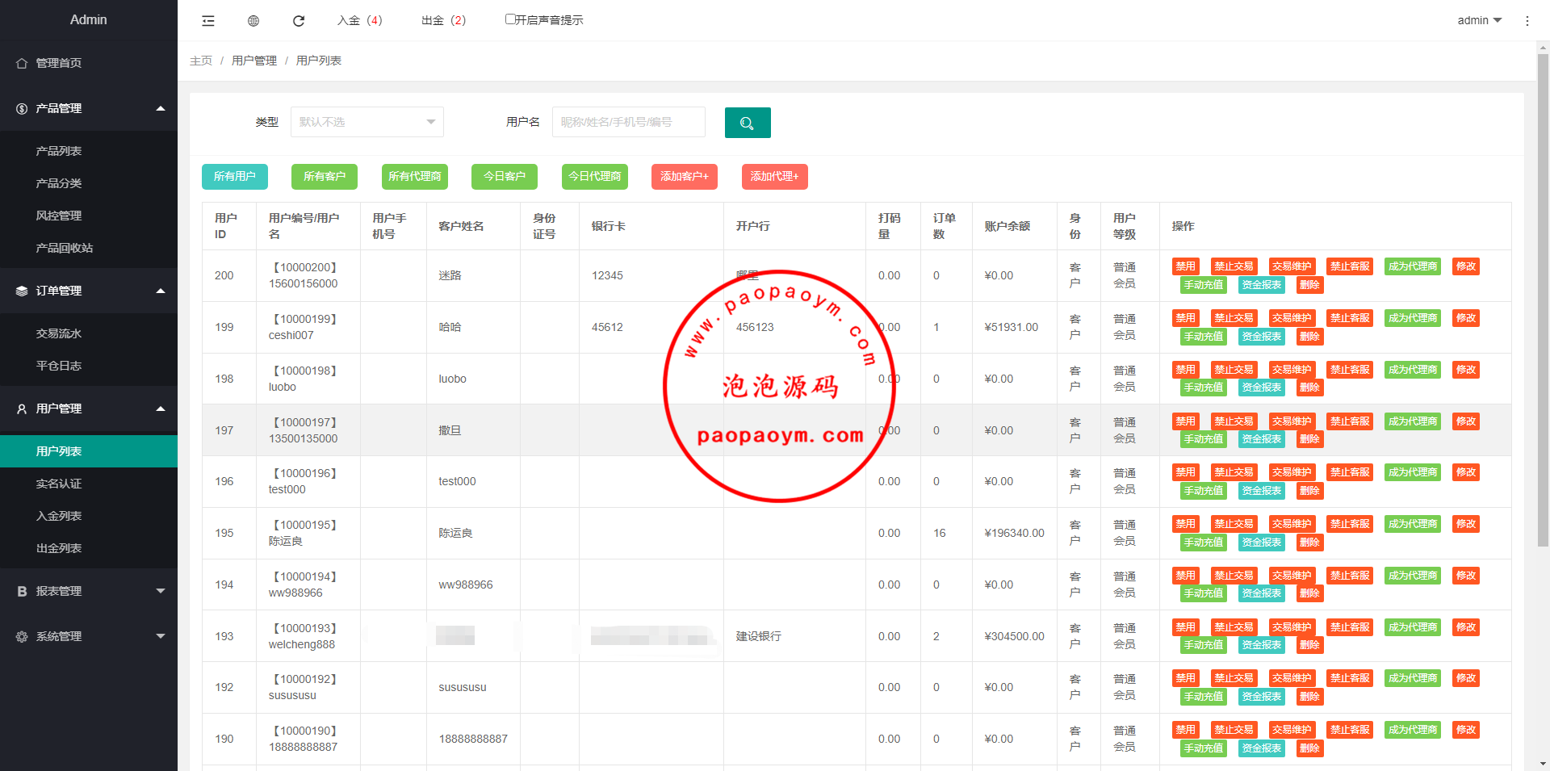Click the refresh icon in top bar
The height and width of the screenshot is (771, 1550).
(x=299, y=21)
